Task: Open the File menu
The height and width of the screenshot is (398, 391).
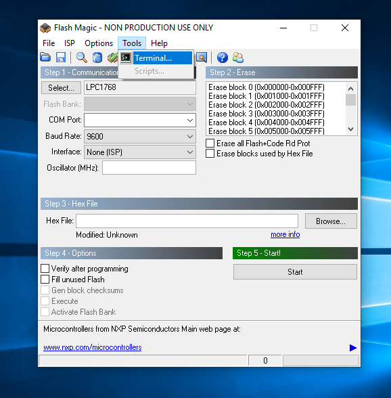Action: (49, 43)
